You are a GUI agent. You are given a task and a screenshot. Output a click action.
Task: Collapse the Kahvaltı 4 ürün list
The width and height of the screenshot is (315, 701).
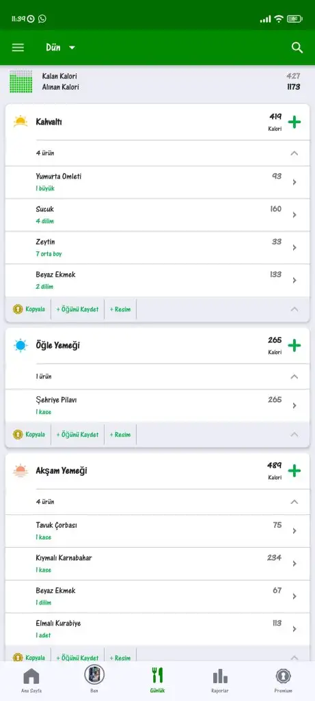[x=294, y=153]
